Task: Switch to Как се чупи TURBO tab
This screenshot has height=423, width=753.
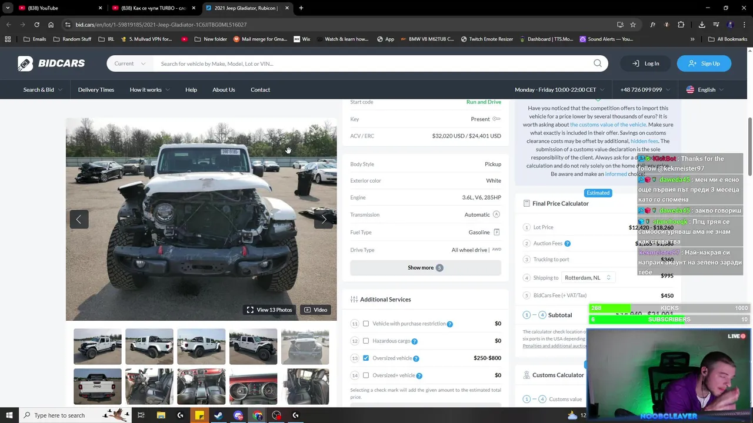Action: [153, 8]
